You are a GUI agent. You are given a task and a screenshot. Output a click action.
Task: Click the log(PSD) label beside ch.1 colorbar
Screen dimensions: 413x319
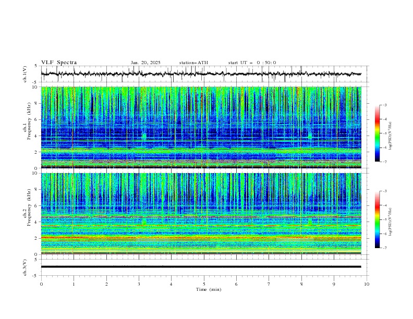coord(390,136)
